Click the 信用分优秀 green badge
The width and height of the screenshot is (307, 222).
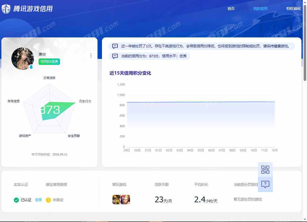click(x=49, y=62)
